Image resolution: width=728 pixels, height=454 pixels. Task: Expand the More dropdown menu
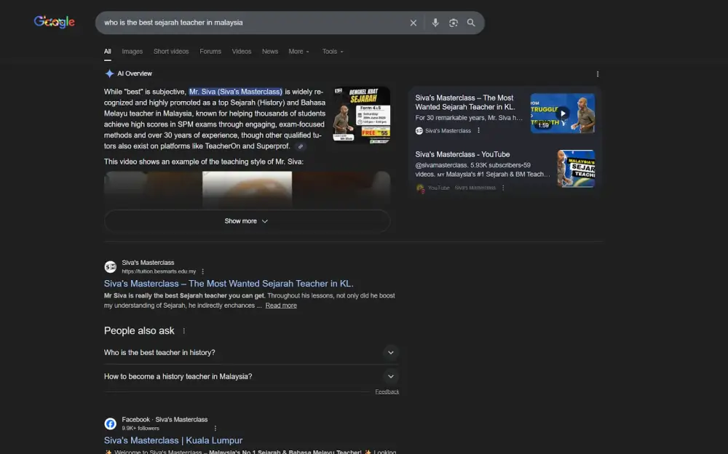[x=298, y=52]
